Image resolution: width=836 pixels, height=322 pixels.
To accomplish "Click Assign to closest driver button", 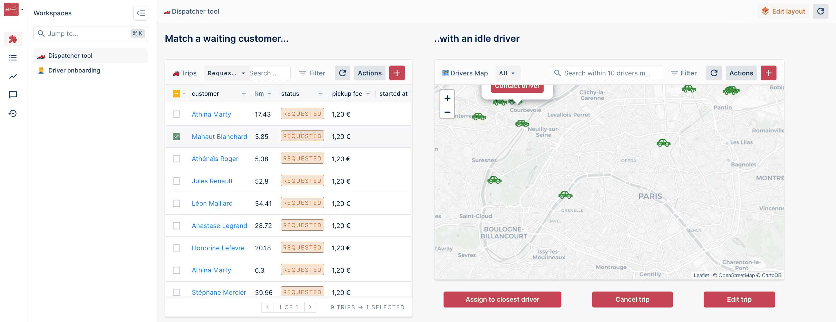I will coord(502,299).
